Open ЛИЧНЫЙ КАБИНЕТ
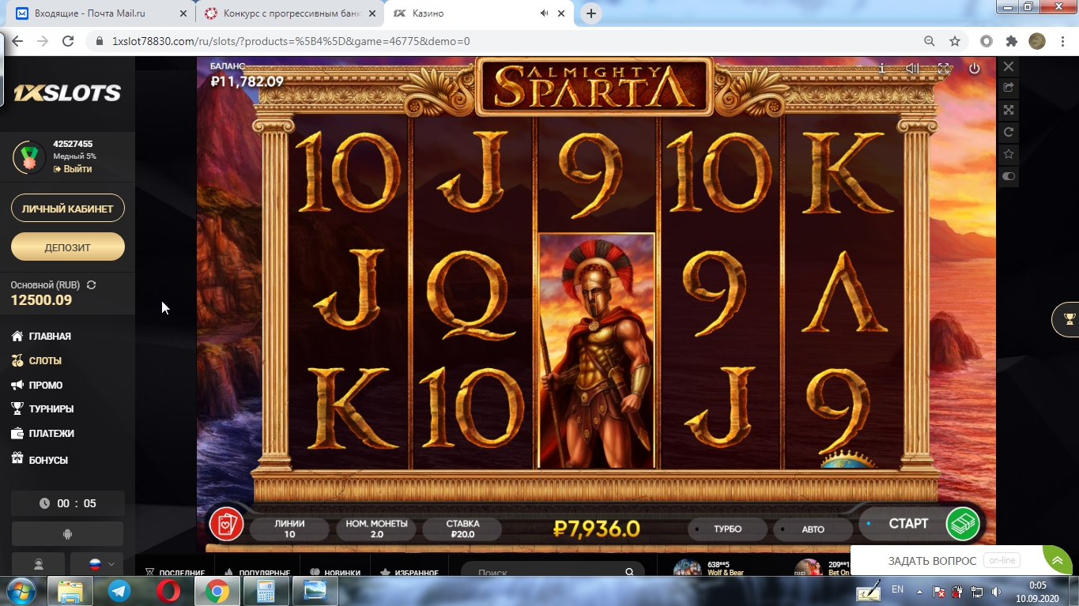 tap(68, 209)
